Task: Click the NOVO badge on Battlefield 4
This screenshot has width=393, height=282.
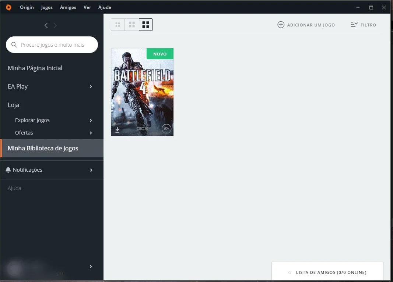Action: 160,54
